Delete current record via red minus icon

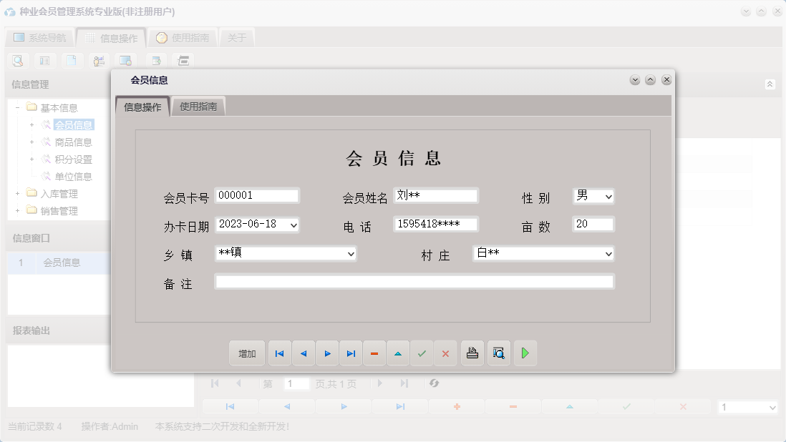pyautogui.click(x=374, y=353)
